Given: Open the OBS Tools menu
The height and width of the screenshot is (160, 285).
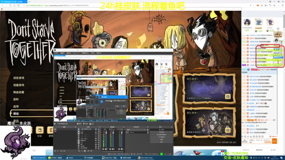Looking at the screenshot, I should 93,53.
